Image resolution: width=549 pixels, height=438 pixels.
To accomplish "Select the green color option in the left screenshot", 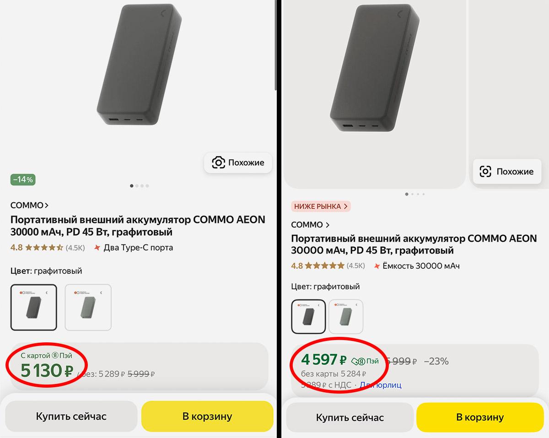I will tap(88, 307).
